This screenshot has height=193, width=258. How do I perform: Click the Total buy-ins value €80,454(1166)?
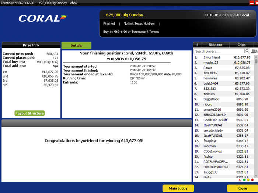point(48,62)
